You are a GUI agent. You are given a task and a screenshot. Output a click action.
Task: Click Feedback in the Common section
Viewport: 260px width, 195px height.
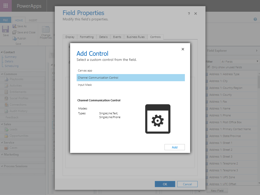pos(12,117)
